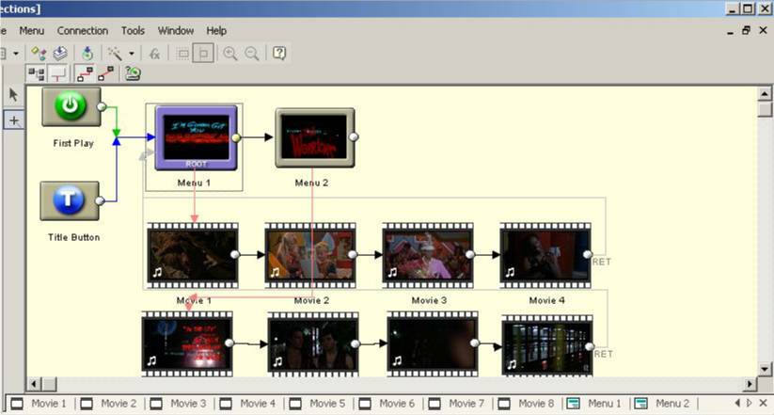Select the last-row movie with red neon title
This screenshot has height=415, width=774.
coord(187,344)
